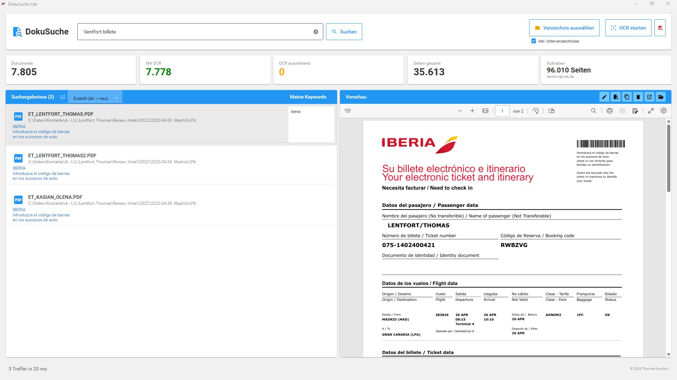Image resolution: width=677 pixels, height=380 pixels.
Task: Click the preview's vertical scrollbar thumb
Action: (669, 158)
